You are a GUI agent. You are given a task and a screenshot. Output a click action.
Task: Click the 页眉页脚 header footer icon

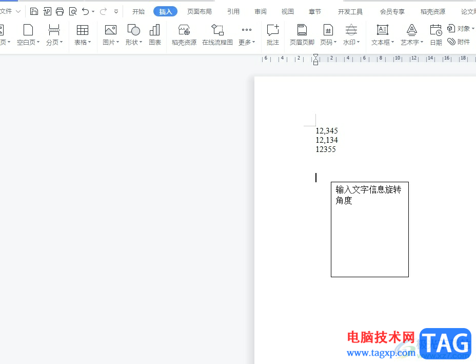[302, 30]
